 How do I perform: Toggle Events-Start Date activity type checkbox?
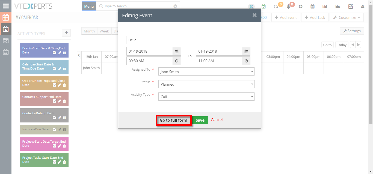55,53
